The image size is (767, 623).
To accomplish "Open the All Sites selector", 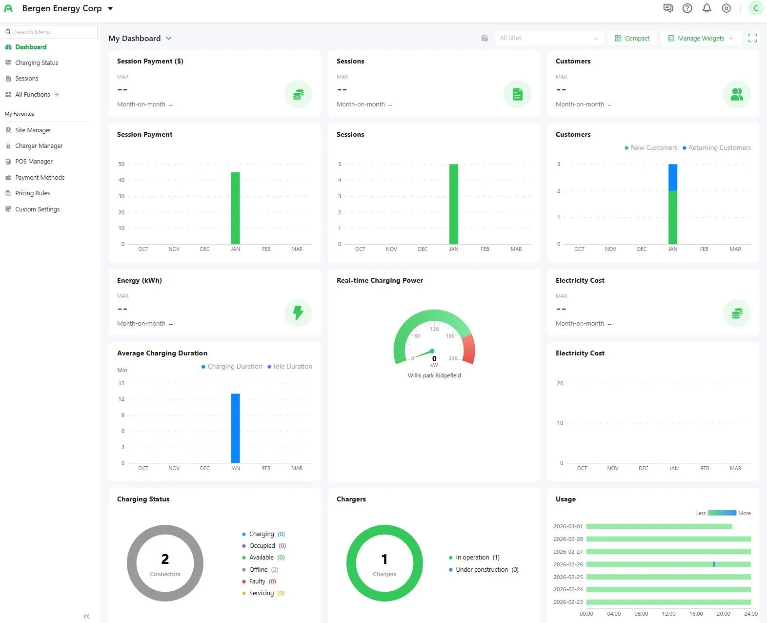I will click(x=549, y=38).
